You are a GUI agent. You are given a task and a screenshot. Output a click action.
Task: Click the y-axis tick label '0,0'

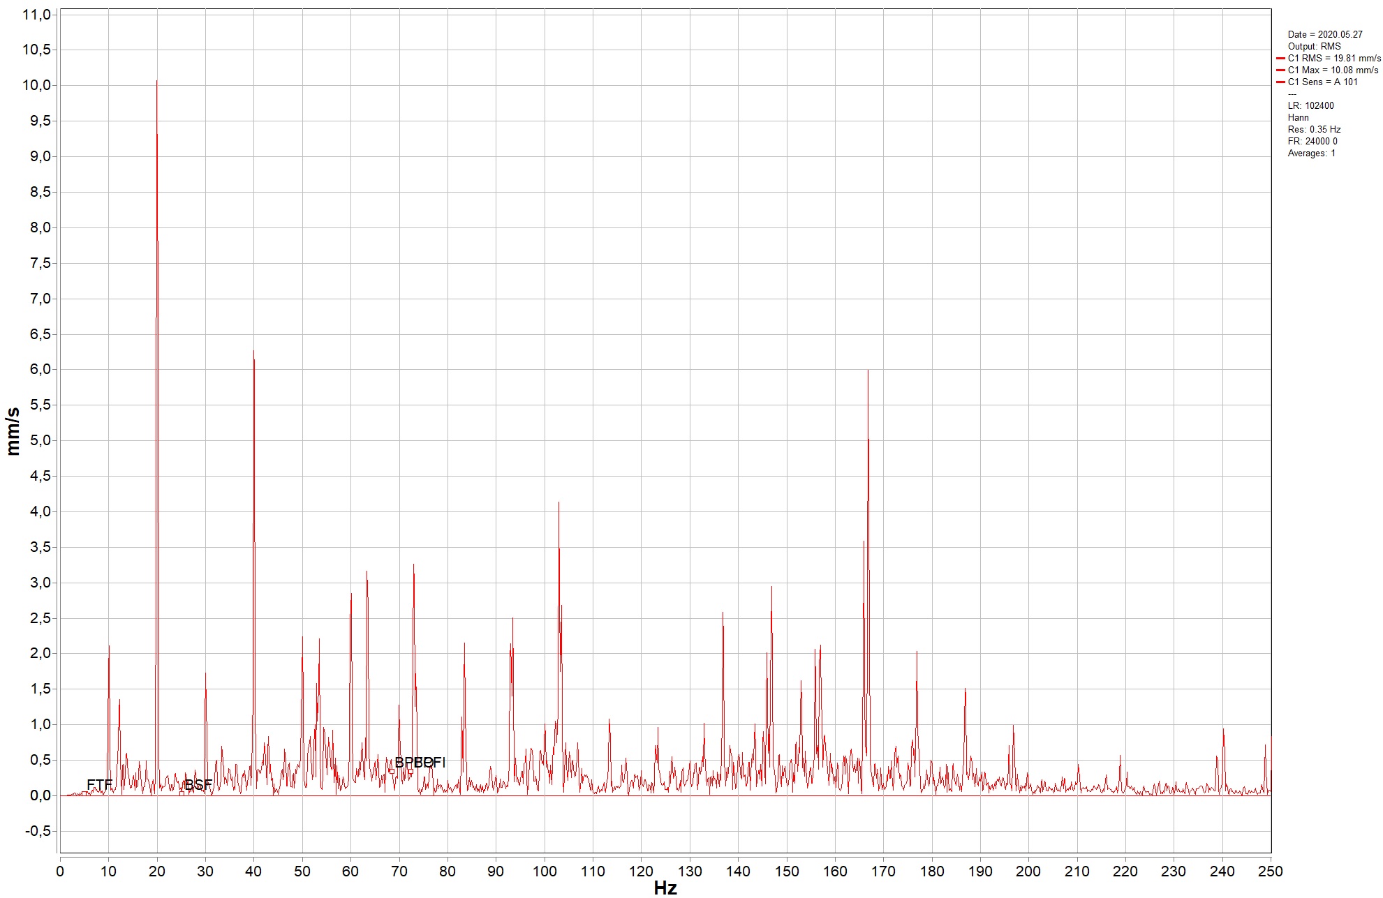click(x=40, y=795)
